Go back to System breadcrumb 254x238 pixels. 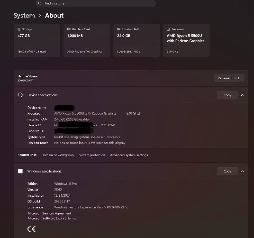[24, 16]
